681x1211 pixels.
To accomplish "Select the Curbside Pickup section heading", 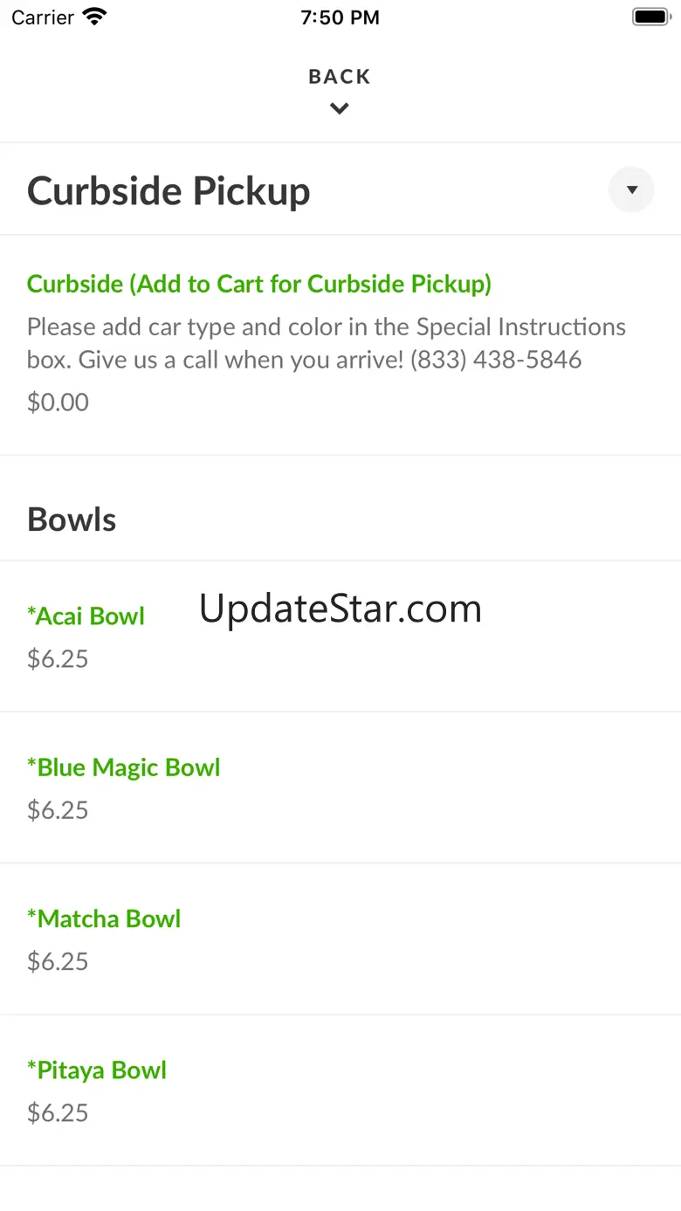I will pyautogui.click(x=169, y=191).
